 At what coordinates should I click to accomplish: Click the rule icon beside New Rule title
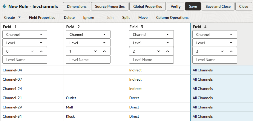tap(4, 6)
